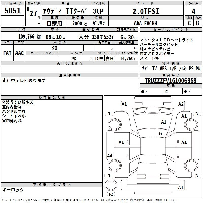
Task: Select inspector note 室内内張傷
Action: pos(12,107)
